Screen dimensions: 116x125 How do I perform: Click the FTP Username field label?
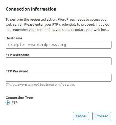coord(17,55)
